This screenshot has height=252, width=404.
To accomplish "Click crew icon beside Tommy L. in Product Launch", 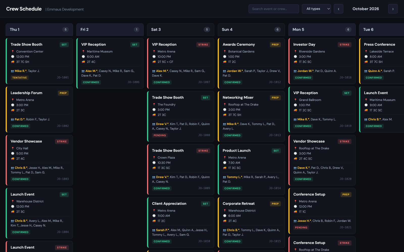I will [x=224, y=177].
